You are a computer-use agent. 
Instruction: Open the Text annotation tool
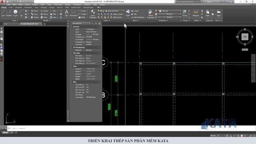[x=67, y=13]
